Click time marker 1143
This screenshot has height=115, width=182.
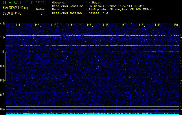point(54,25)
